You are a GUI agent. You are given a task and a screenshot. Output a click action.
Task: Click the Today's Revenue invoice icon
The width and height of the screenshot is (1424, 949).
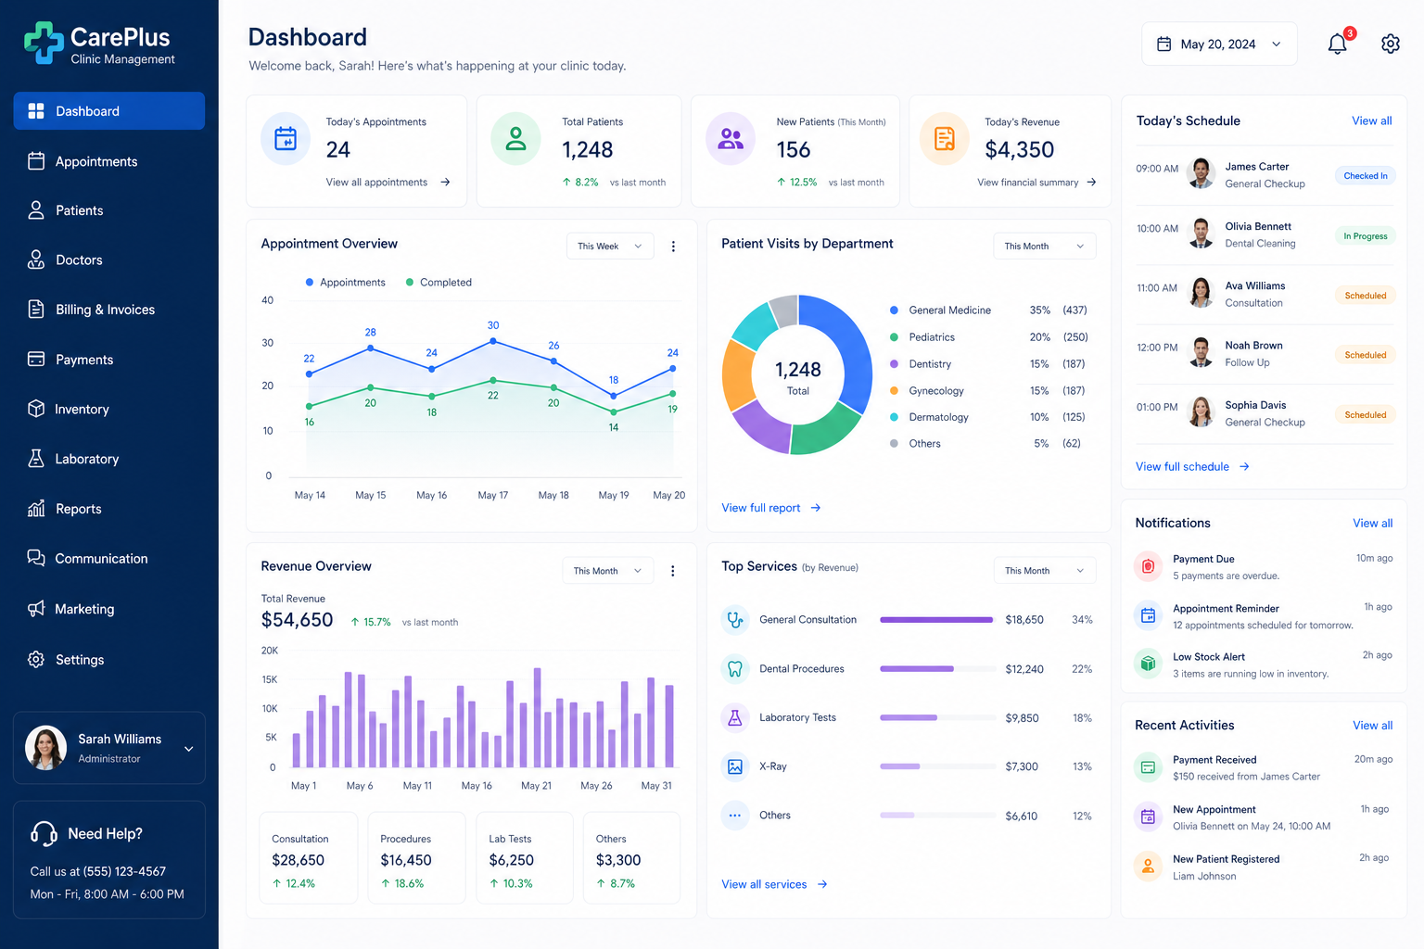pos(944,139)
